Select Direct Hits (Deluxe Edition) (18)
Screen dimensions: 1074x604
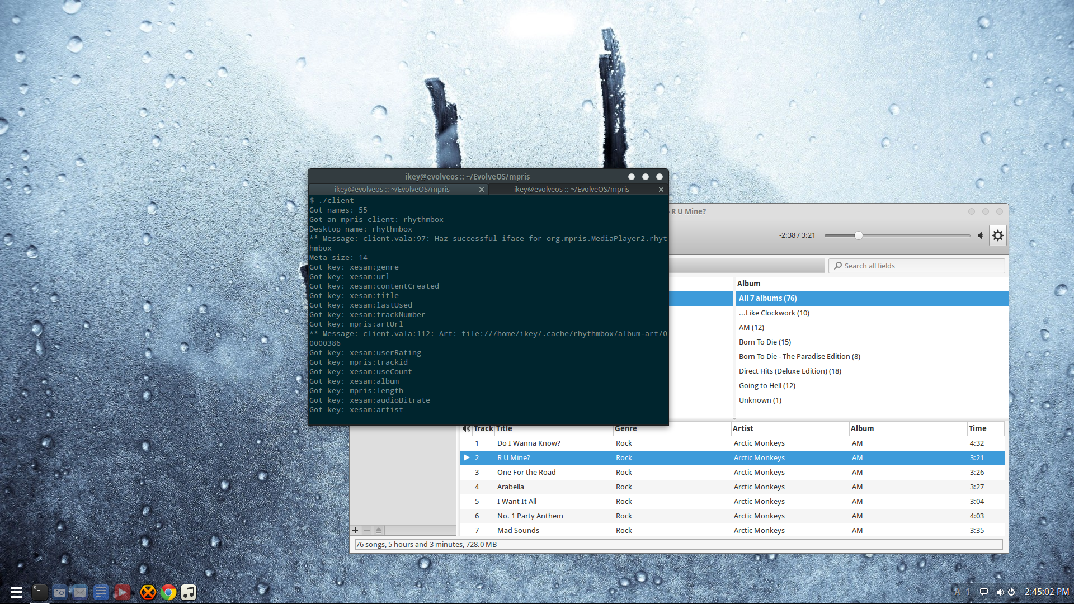(872, 371)
